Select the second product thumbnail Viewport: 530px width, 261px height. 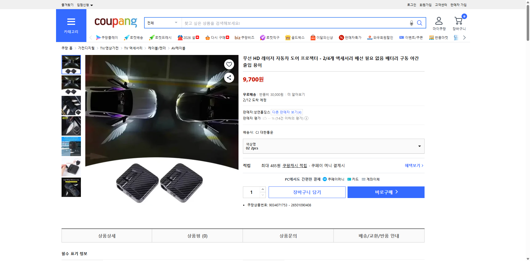point(71,85)
